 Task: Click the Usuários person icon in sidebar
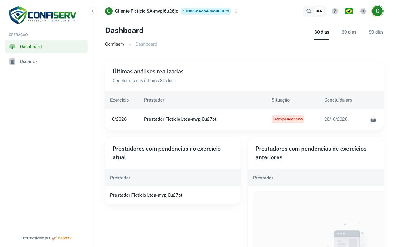pyautogui.click(x=12, y=61)
